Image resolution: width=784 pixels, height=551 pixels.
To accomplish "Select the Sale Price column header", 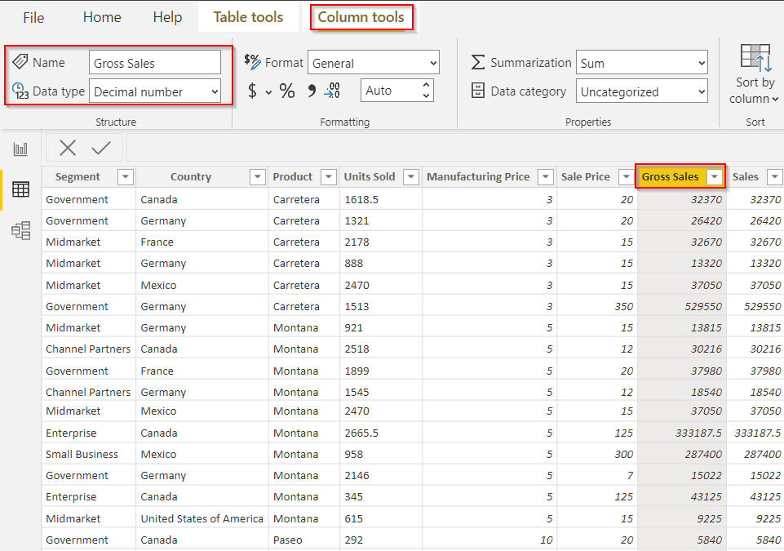I will click(586, 176).
